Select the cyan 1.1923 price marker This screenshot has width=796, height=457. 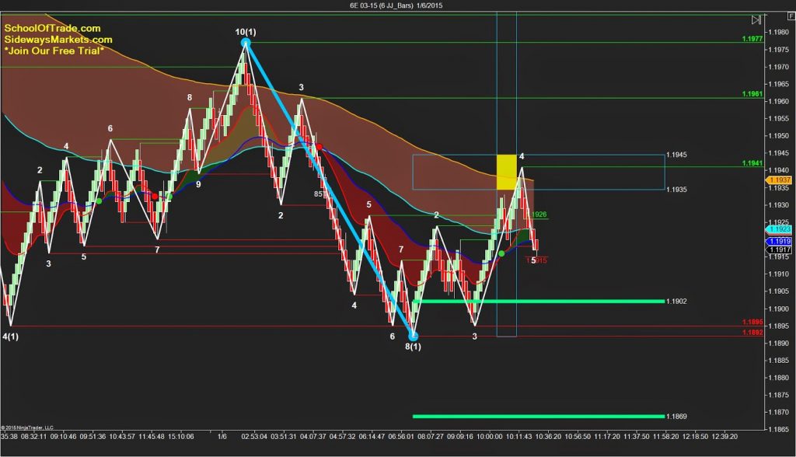[x=779, y=229]
